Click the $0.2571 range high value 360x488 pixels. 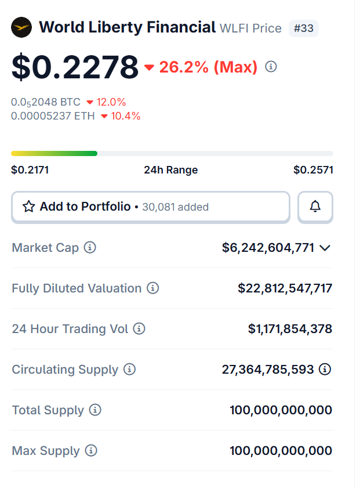314,170
